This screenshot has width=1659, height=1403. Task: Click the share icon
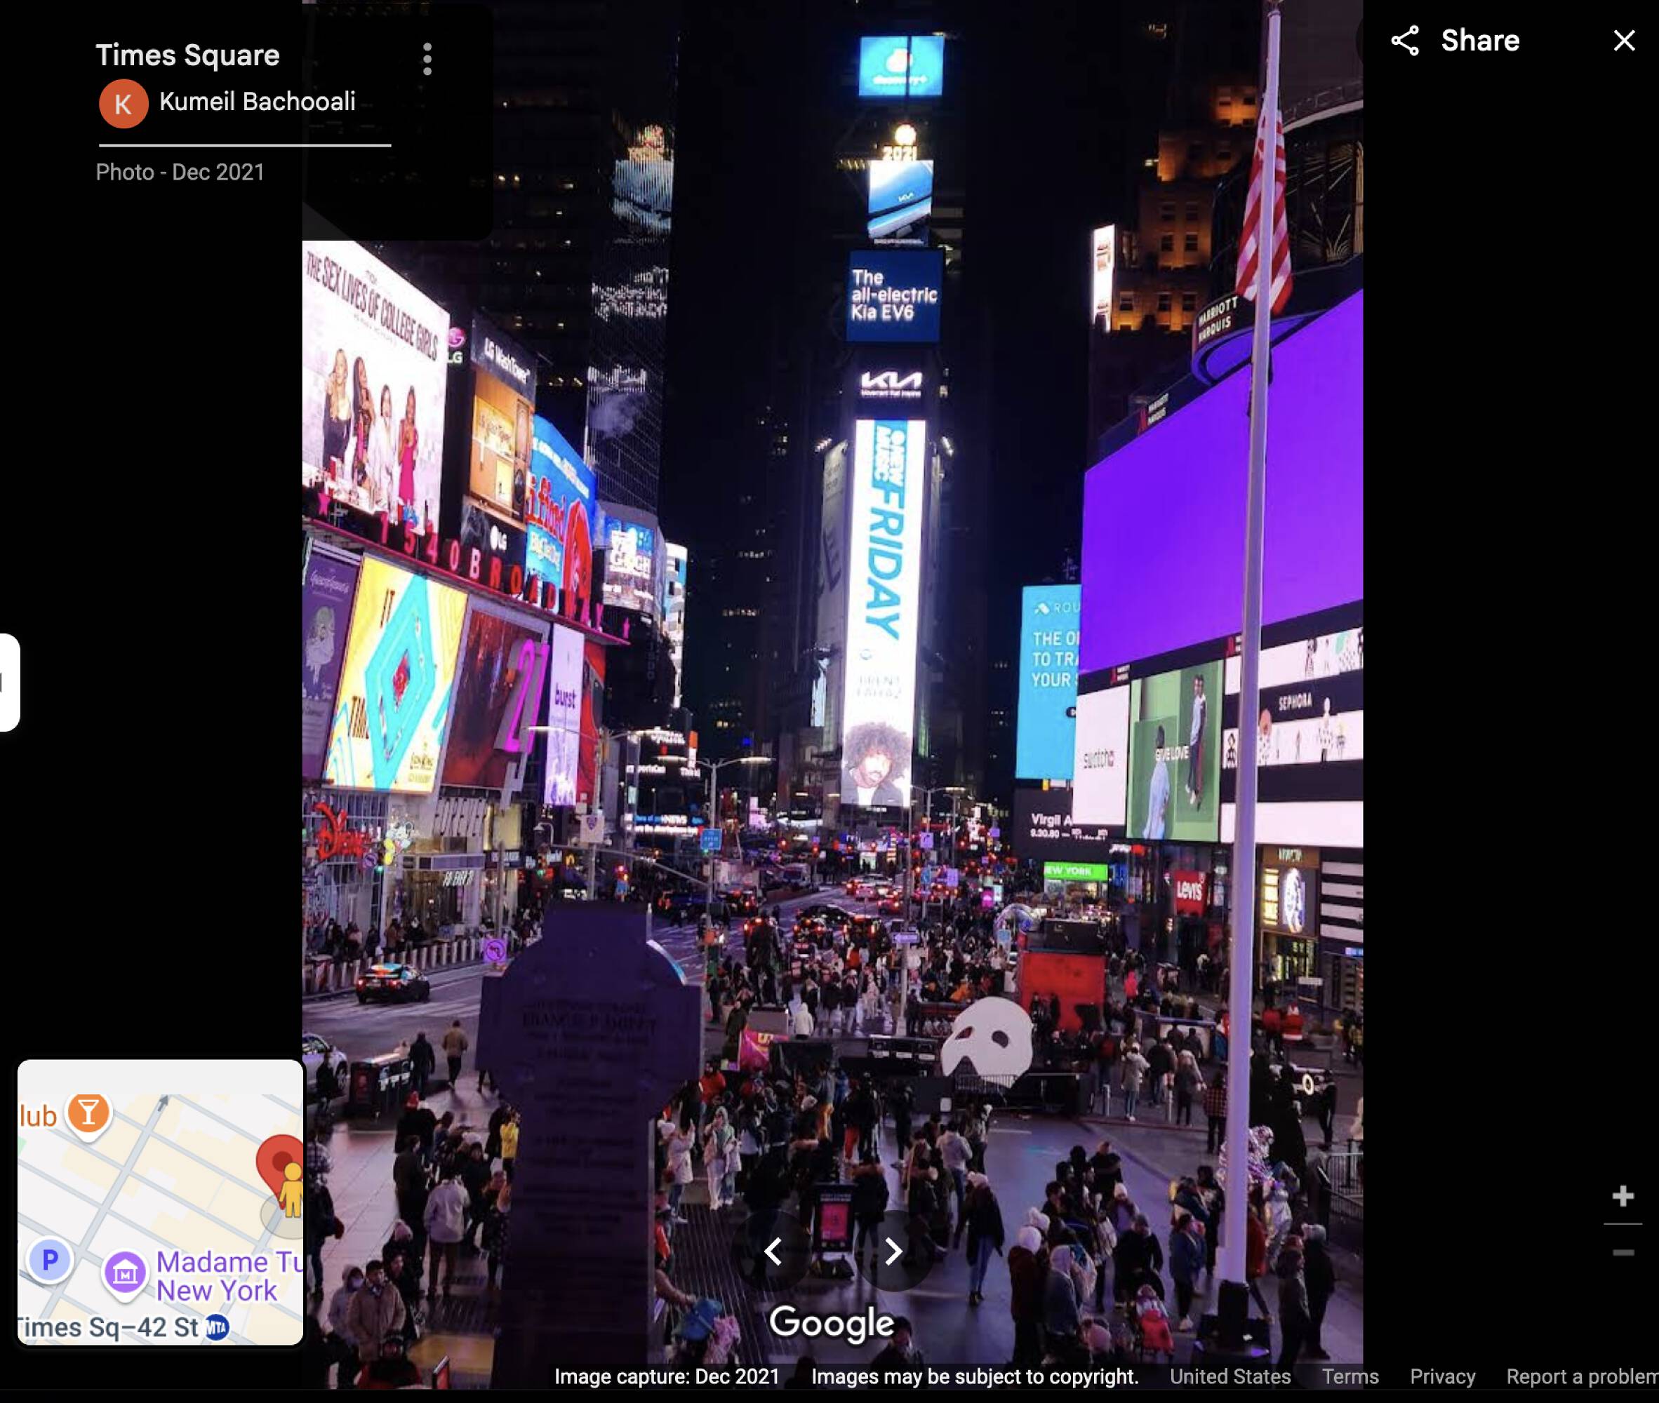[x=1404, y=41]
